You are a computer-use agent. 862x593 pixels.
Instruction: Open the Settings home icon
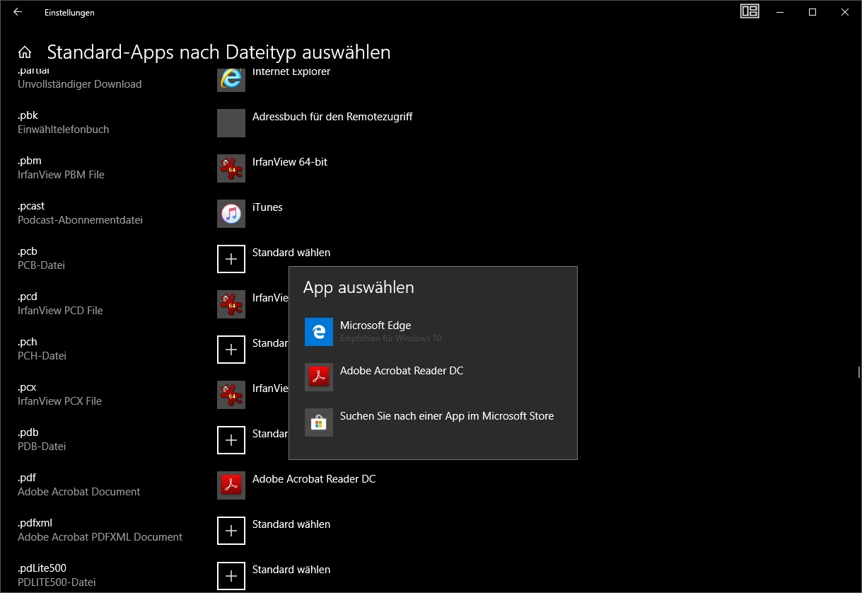[x=25, y=52]
